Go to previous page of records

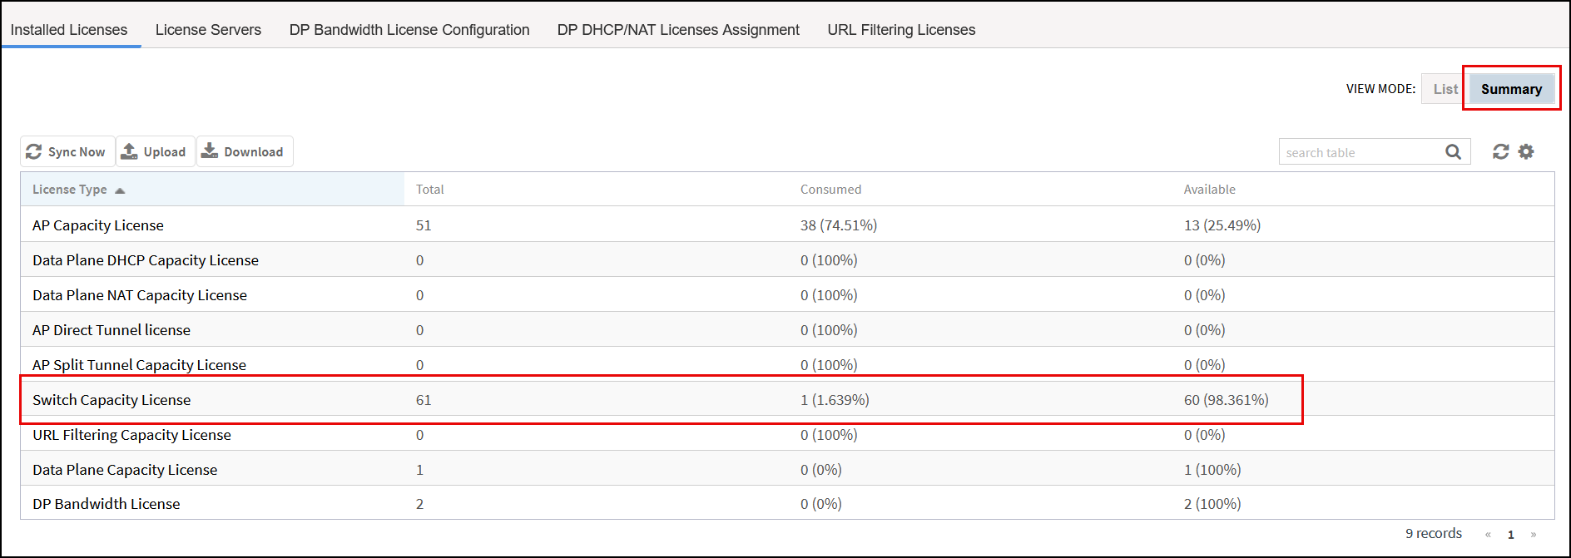point(1488,535)
